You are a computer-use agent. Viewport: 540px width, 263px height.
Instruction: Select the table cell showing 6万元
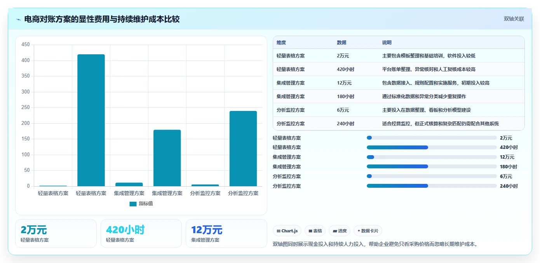343,110
